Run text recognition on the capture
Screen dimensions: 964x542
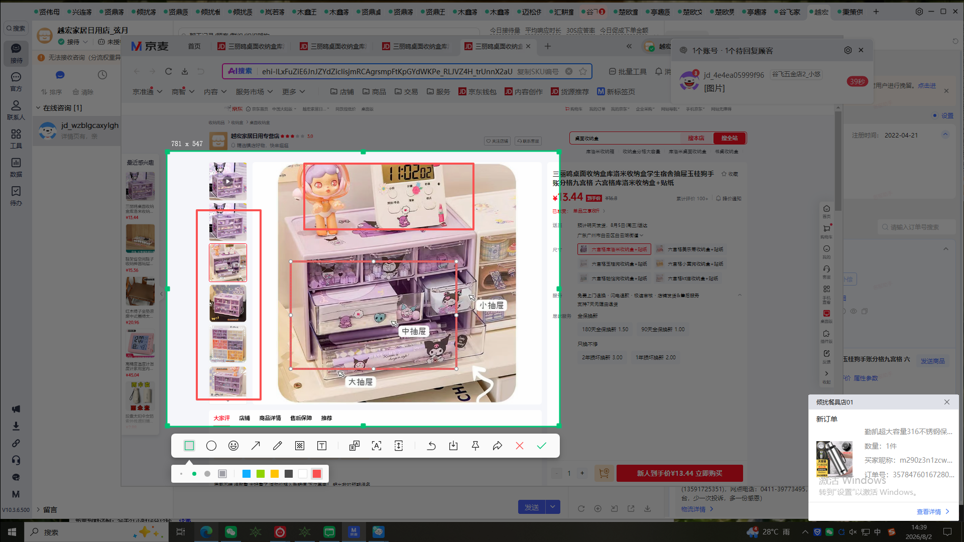377,446
